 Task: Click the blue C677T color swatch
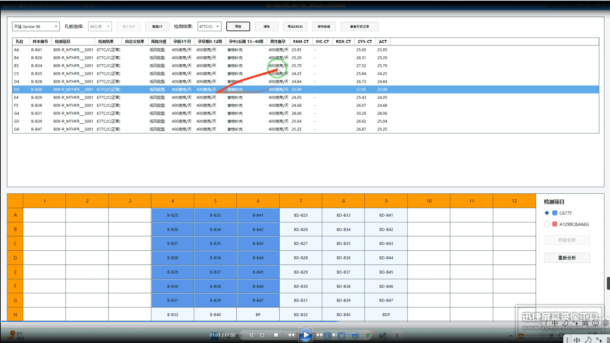tap(555, 213)
